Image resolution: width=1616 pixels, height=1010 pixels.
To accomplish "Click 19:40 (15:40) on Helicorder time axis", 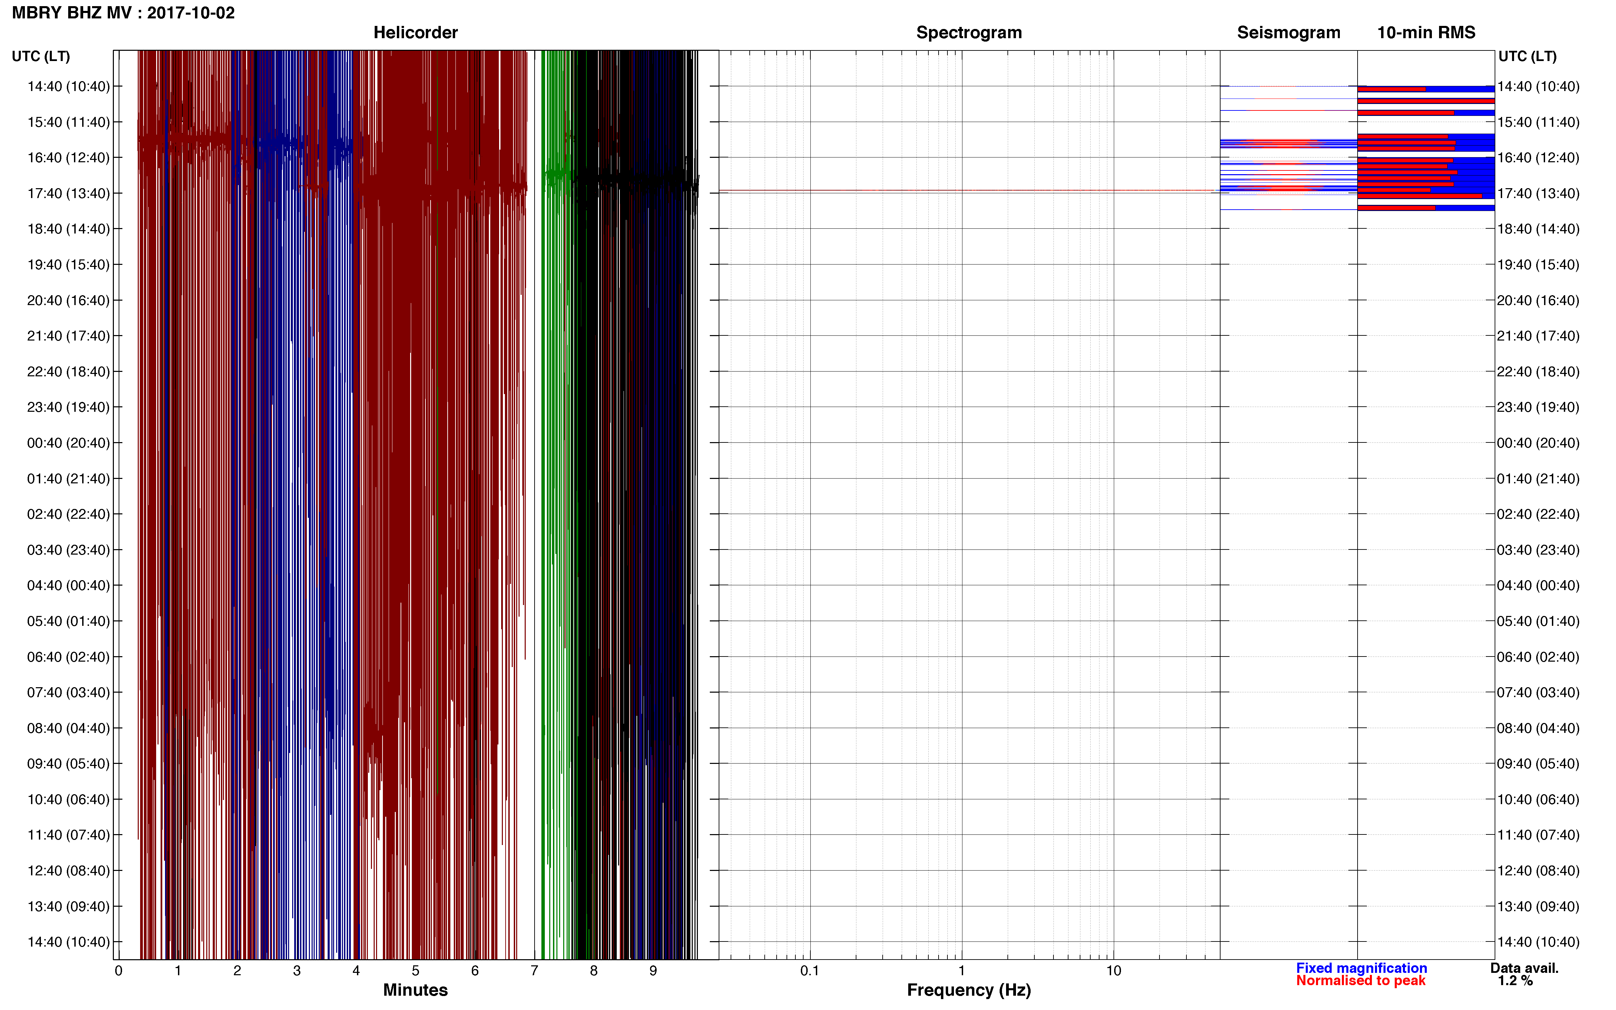I will [x=68, y=265].
